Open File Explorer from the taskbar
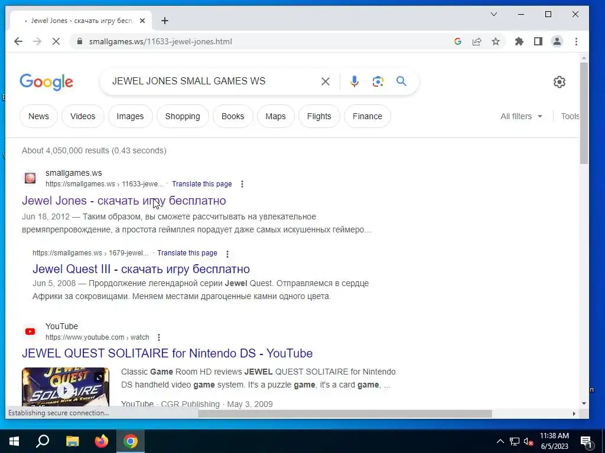Screen dimensions: 605x453 [x=72, y=441]
